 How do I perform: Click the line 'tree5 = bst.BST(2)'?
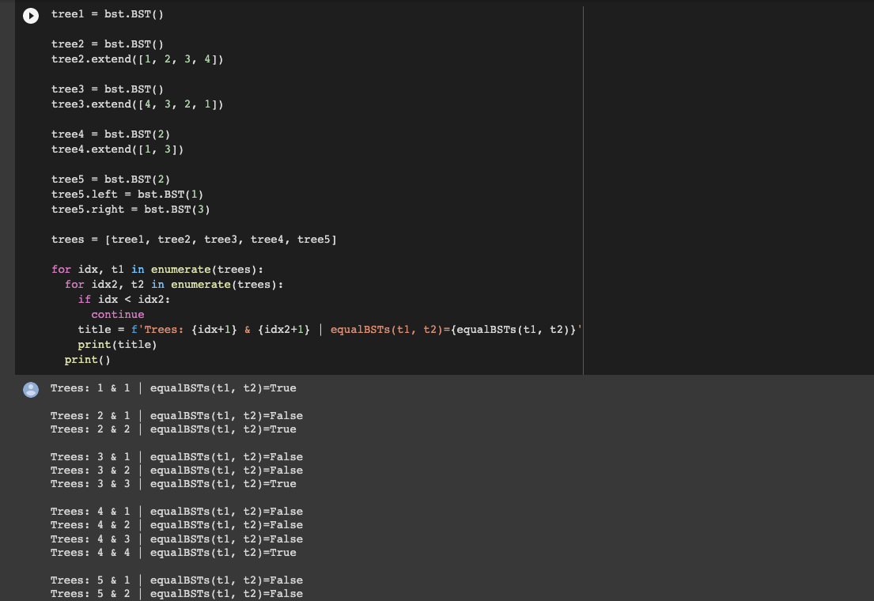(111, 180)
